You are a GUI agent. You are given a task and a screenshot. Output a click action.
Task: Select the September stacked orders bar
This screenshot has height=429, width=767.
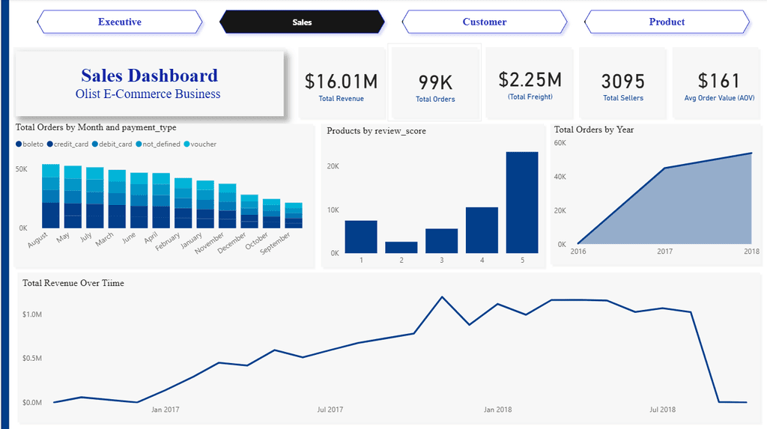coord(294,215)
